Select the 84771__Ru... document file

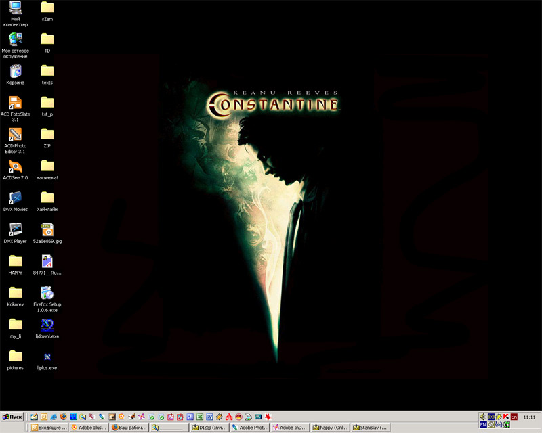(47, 265)
